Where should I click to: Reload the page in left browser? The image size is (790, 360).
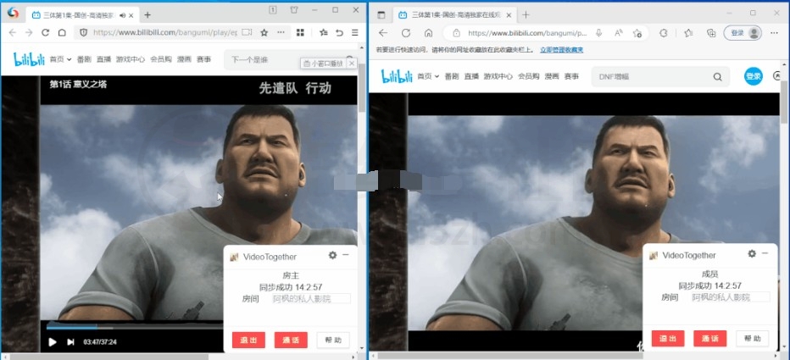coord(45,33)
